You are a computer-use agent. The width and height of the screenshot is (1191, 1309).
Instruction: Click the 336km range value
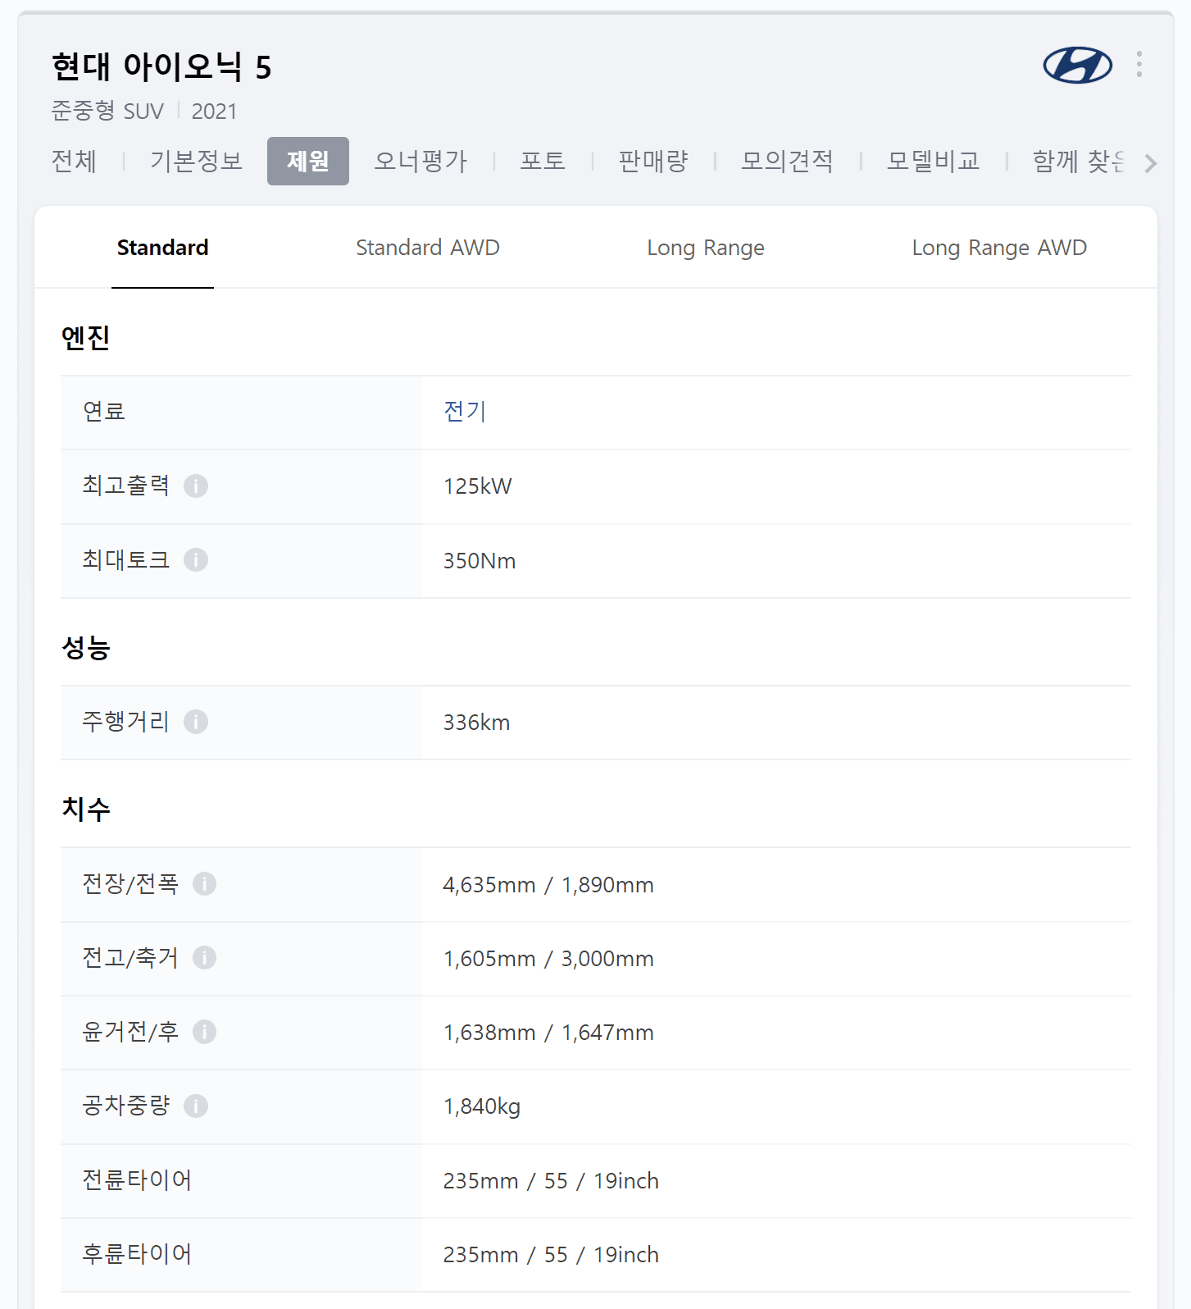pyautogui.click(x=476, y=723)
